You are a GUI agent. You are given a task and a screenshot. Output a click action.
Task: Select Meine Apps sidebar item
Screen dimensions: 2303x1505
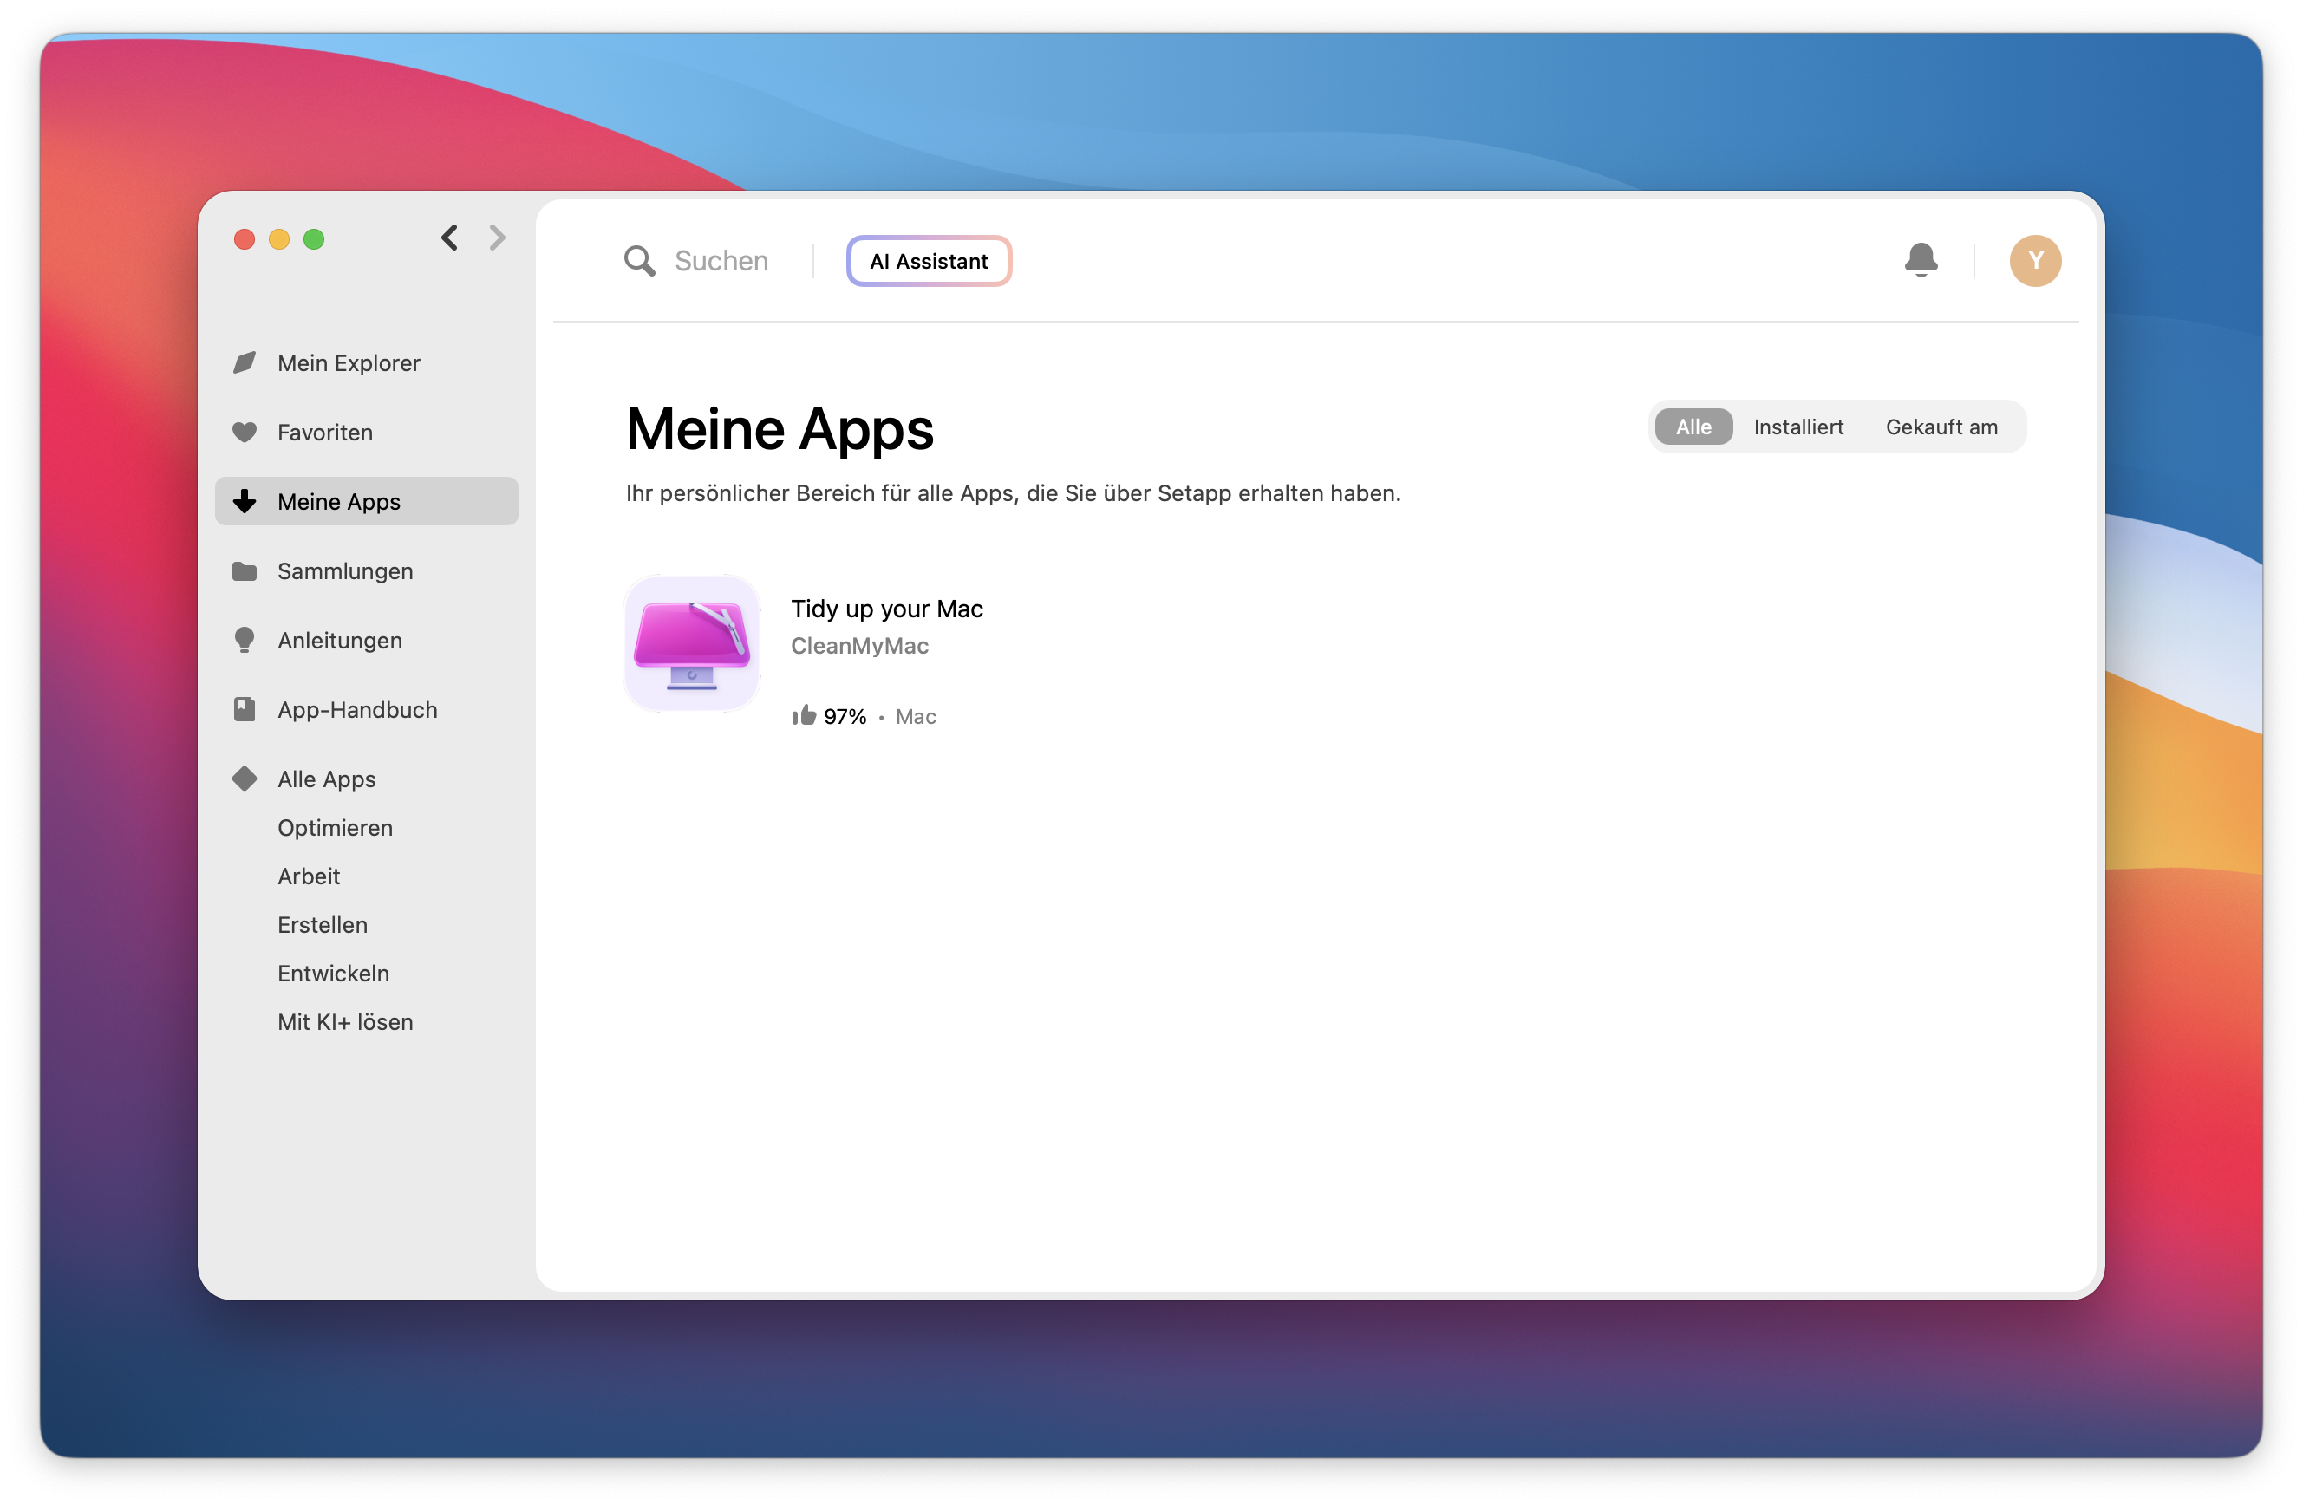pyautogui.click(x=367, y=501)
